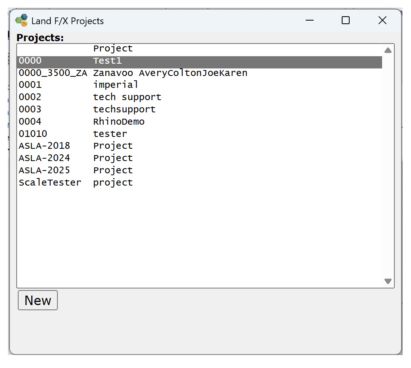This screenshot has width=411, height=368.
Task: Select the Zanavoo AveryColtonJoeKaren project
Action: 119,72
